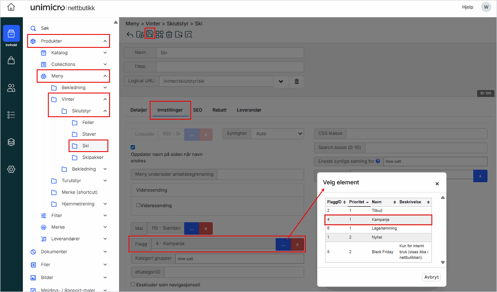Clear the Flagg field with red x

[297, 244]
